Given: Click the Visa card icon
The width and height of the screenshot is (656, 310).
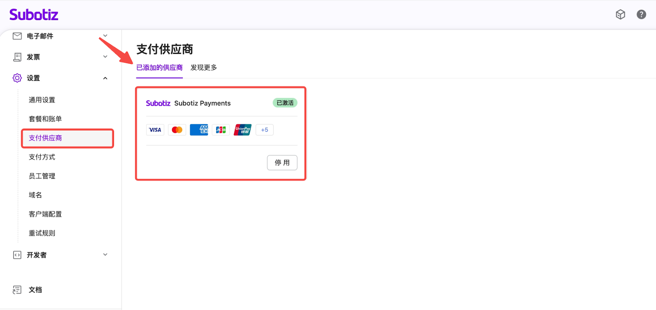Looking at the screenshot, I should [155, 130].
